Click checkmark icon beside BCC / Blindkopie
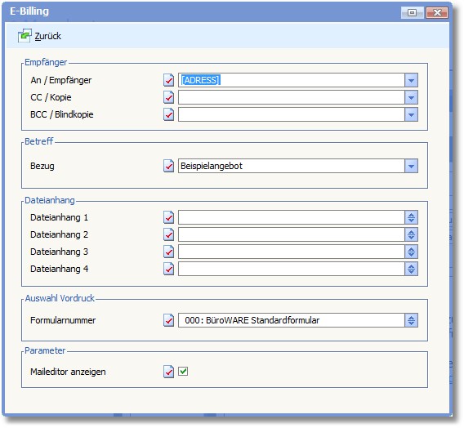Viewport: 464px width, 428px height. [168, 114]
